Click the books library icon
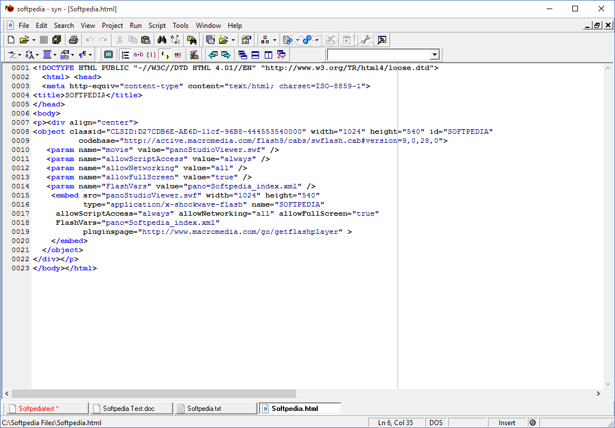Viewport: 615px width, 428px height. pyautogui.click(x=194, y=55)
